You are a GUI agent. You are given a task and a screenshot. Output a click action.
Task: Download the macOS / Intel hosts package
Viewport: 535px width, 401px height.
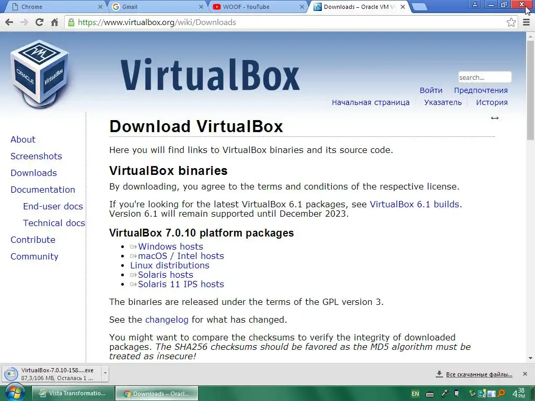point(181,256)
